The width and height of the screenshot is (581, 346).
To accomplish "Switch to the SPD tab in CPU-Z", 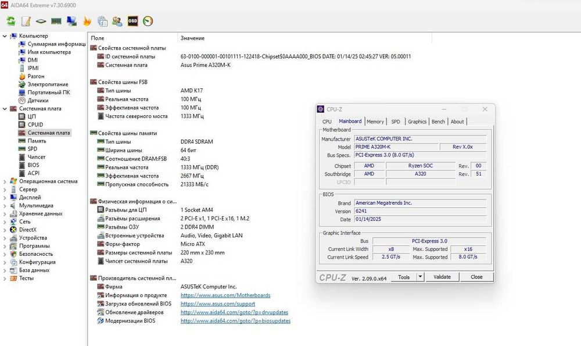I will pos(396,122).
